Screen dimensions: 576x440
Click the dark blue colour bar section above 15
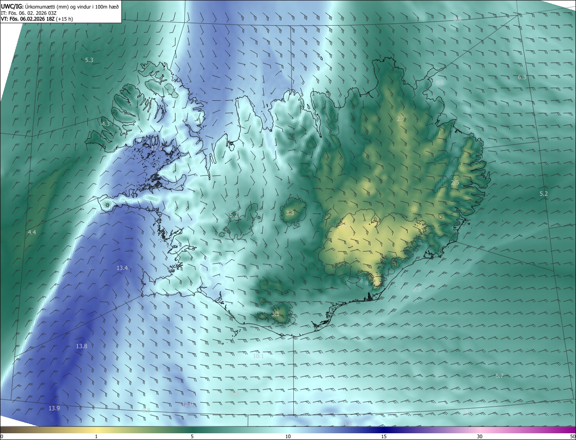pyautogui.click(x=384, y=430)
